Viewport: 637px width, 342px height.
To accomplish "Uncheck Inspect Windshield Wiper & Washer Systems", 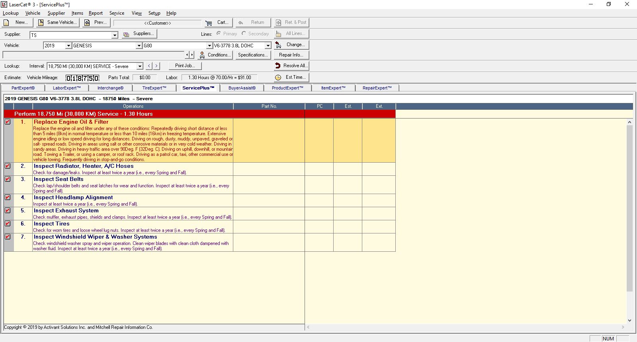I will tap(8, 237).
